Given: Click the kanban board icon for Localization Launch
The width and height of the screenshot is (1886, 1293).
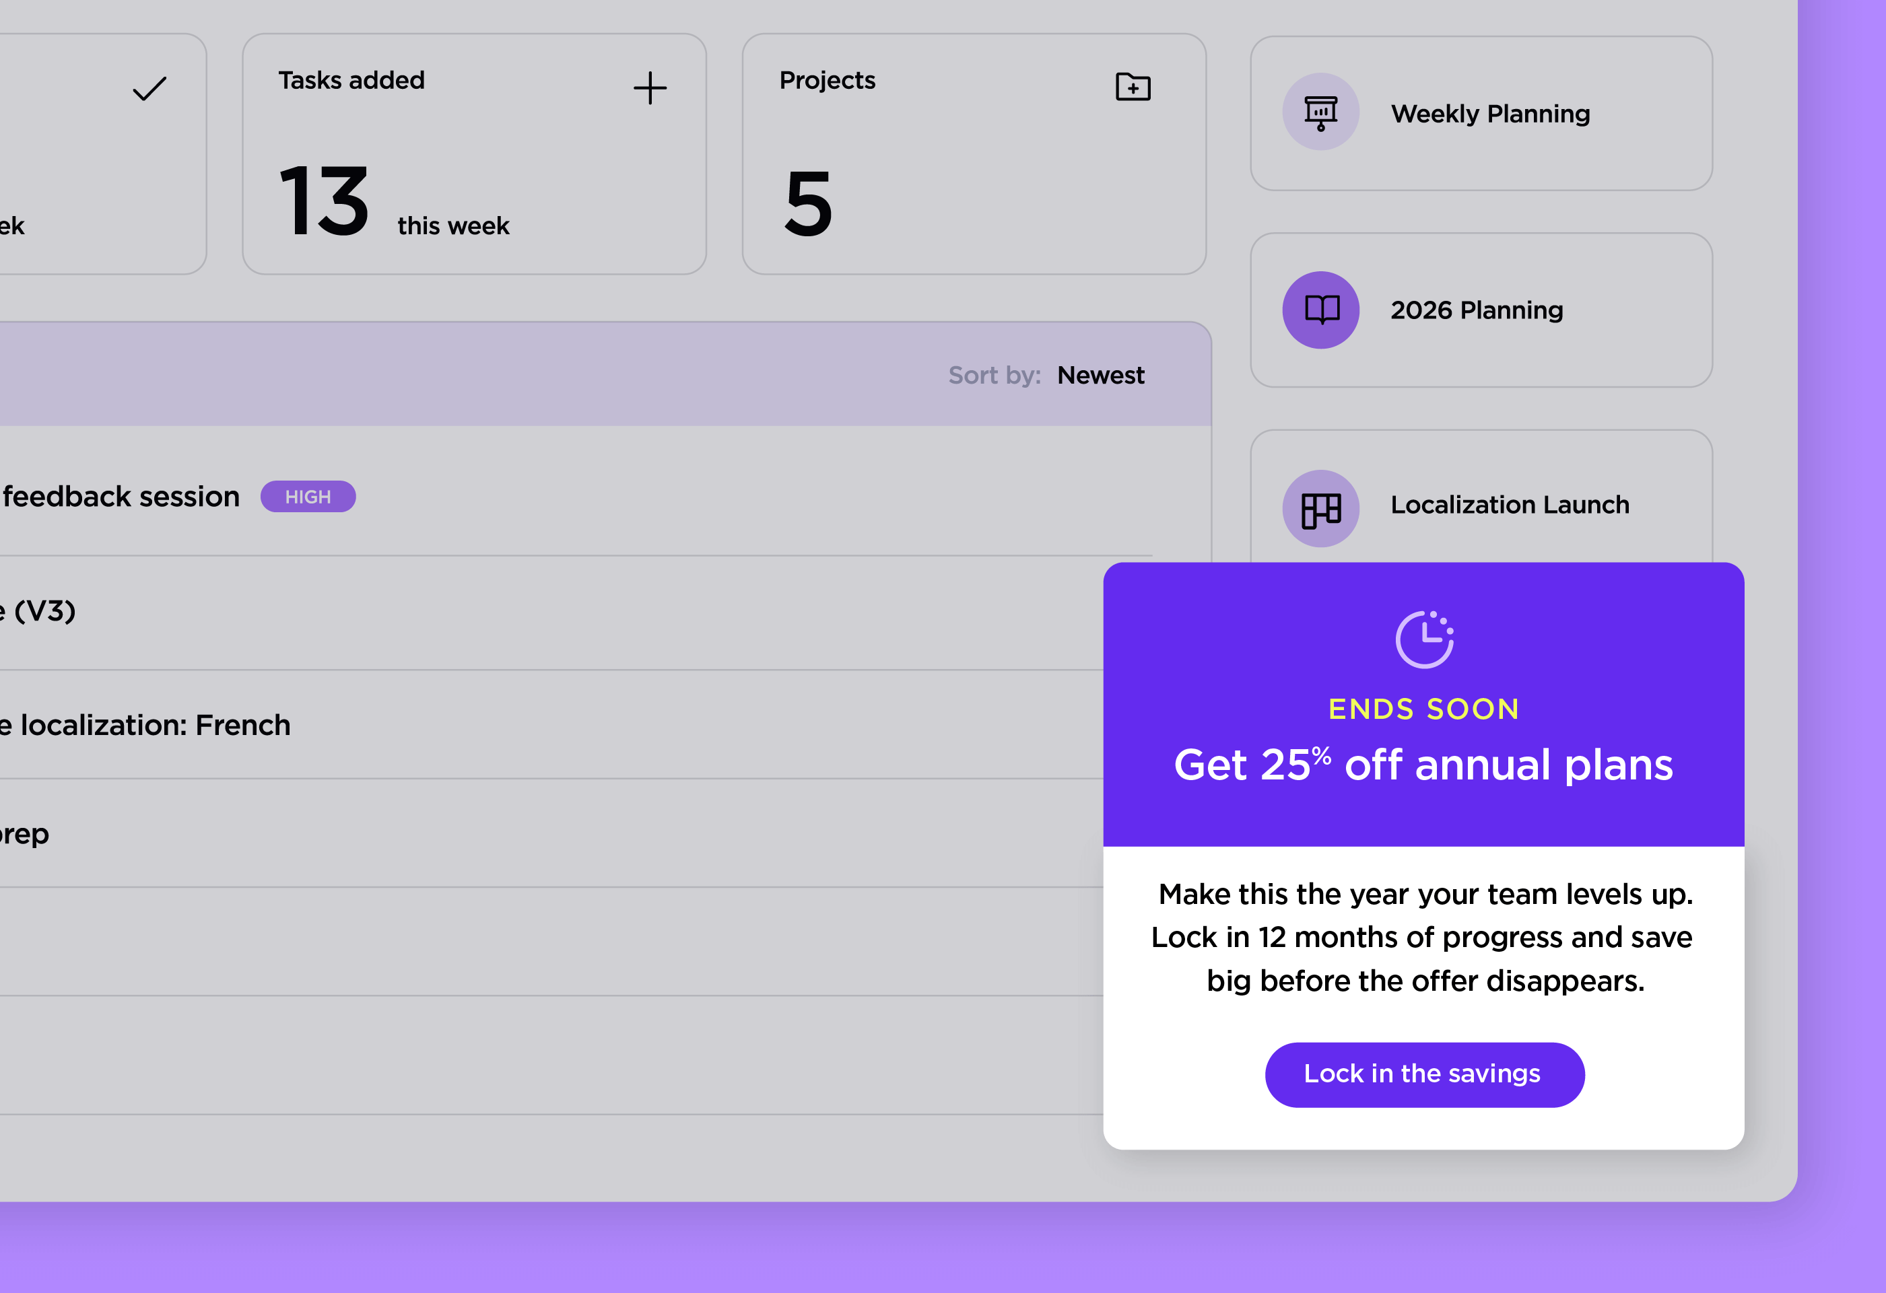Looking at the screenshot, I should [x=1320, y=510].
